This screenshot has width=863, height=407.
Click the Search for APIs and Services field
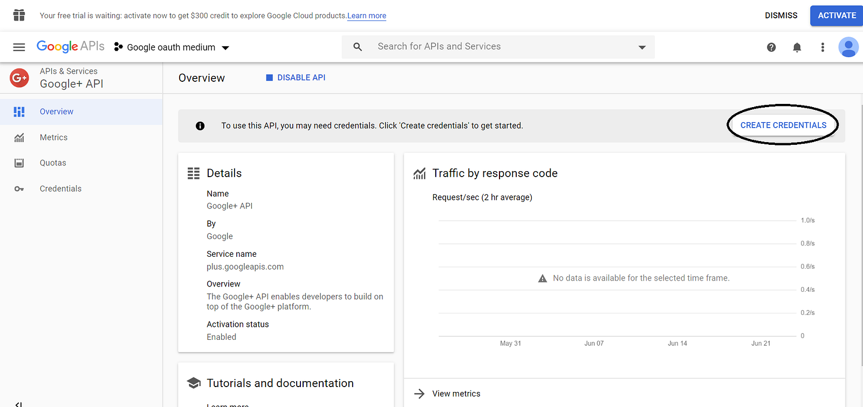pyautogui.click(x=498, y=47)
